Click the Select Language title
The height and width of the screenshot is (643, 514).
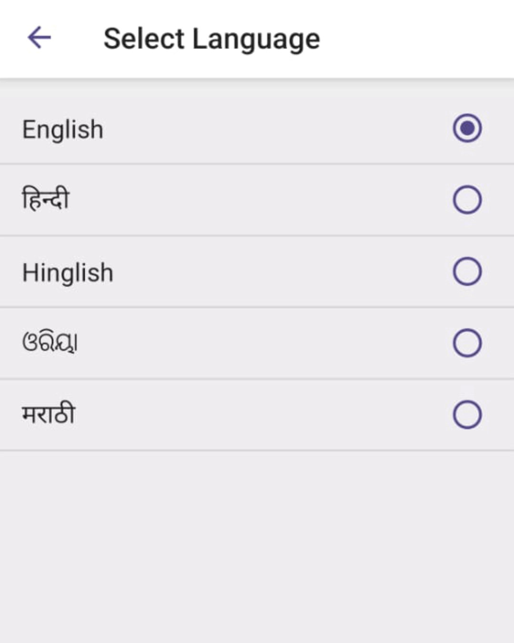pyautogui.click(x=212, y=39)
